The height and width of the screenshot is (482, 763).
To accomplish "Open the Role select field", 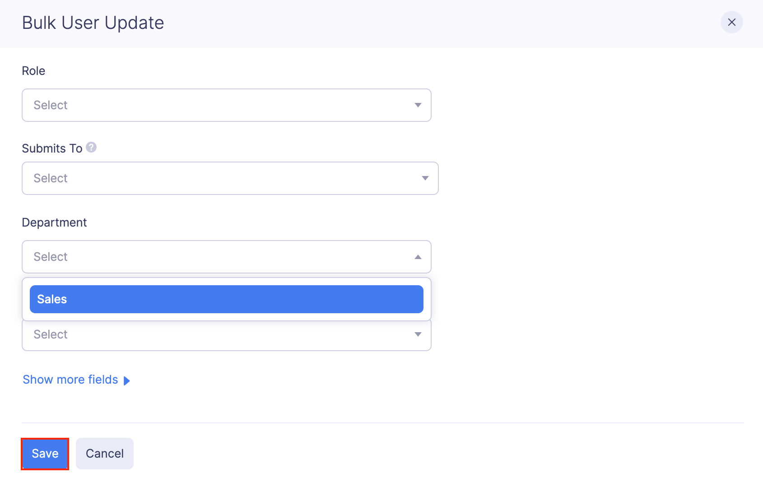I will pos(226,105).
